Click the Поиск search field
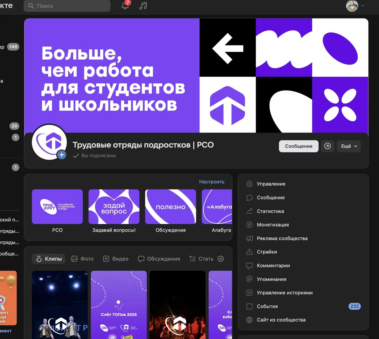379x339 pixels. coord(67,6)
